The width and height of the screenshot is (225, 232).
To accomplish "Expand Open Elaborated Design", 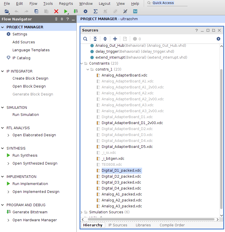I will 9,135.
